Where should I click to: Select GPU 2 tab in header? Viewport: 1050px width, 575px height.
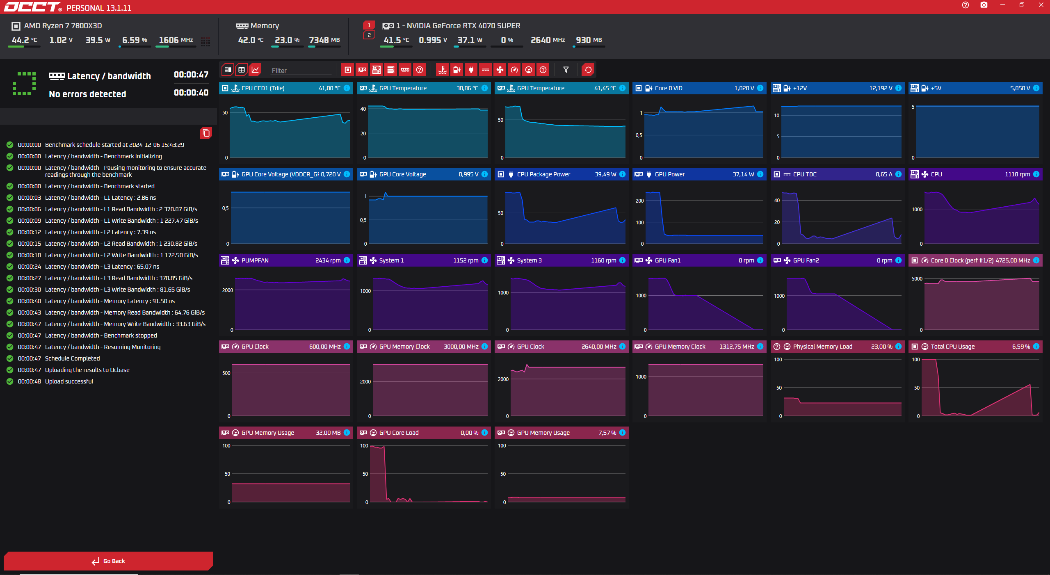click(369, 35)
